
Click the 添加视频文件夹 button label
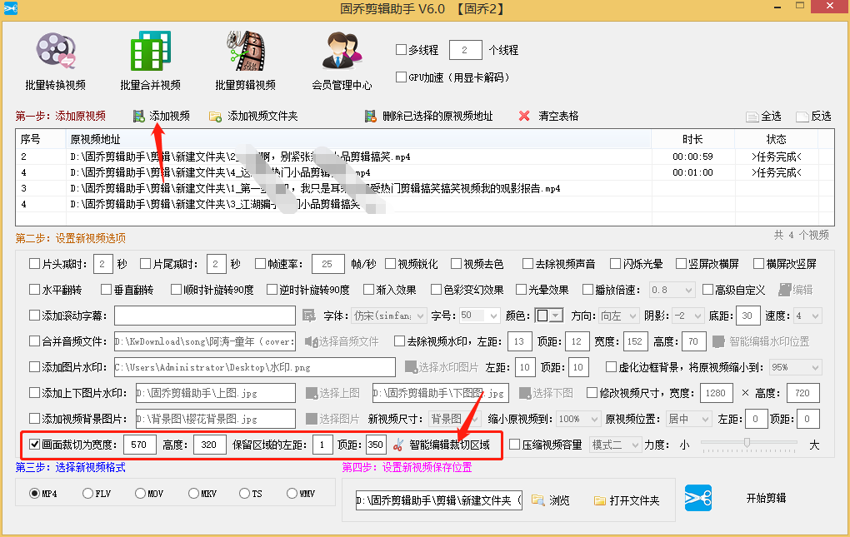262,116
